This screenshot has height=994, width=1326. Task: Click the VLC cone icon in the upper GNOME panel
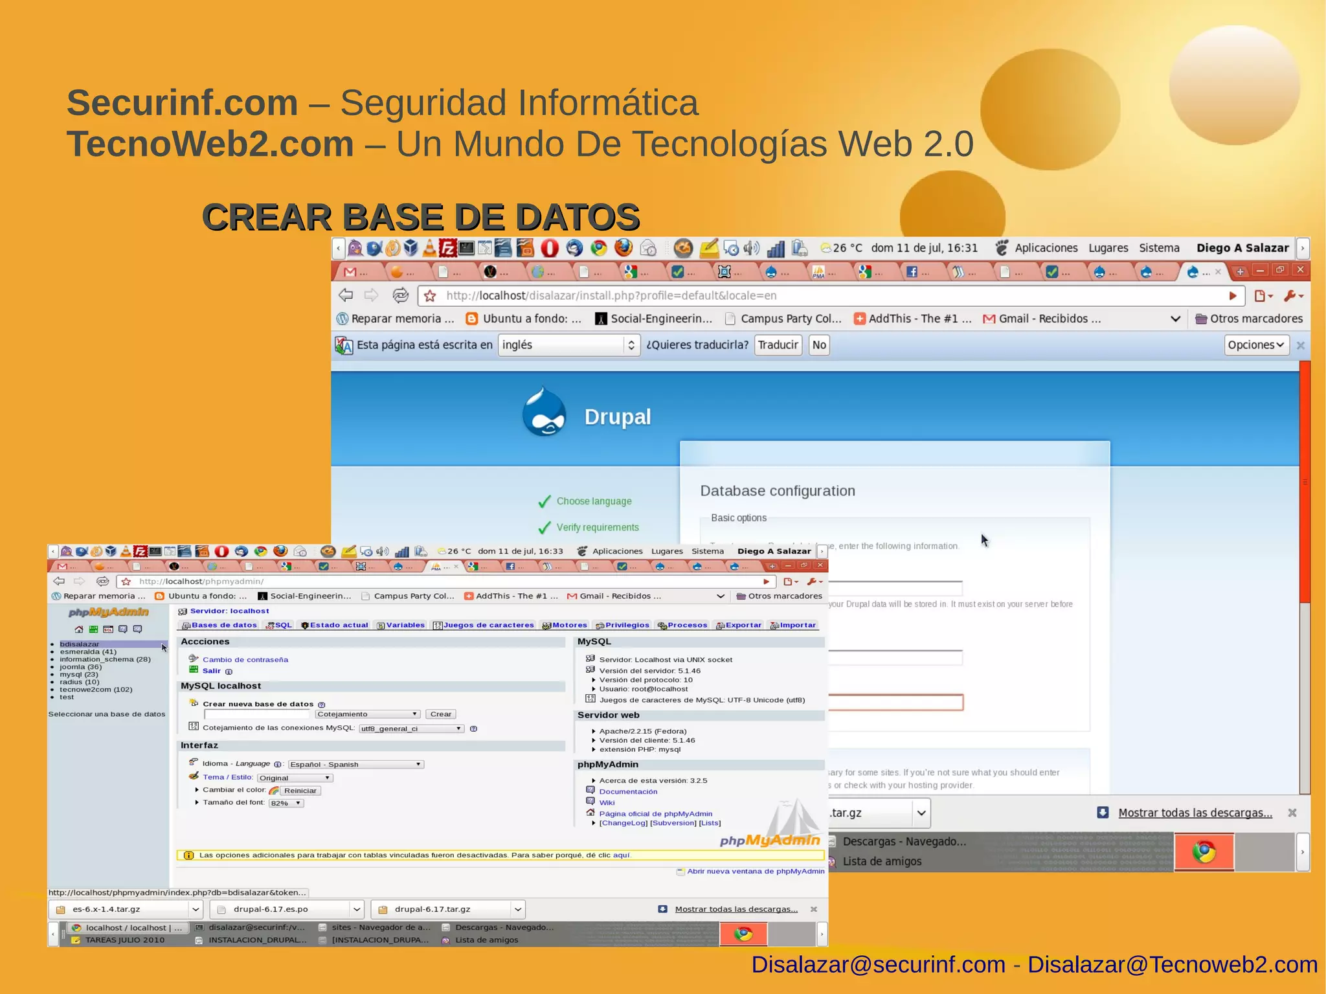pyautogui.click(x=429, y=248)
